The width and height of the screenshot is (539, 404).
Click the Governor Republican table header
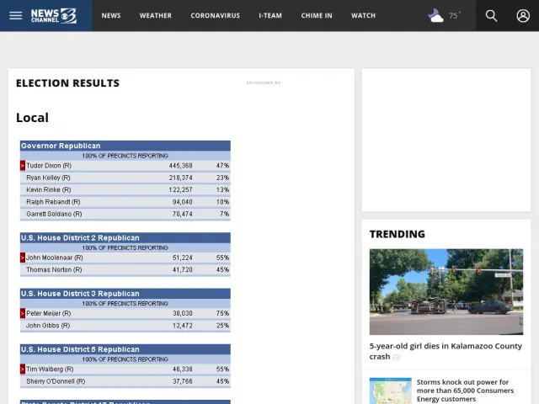click(x=125, y=146)
